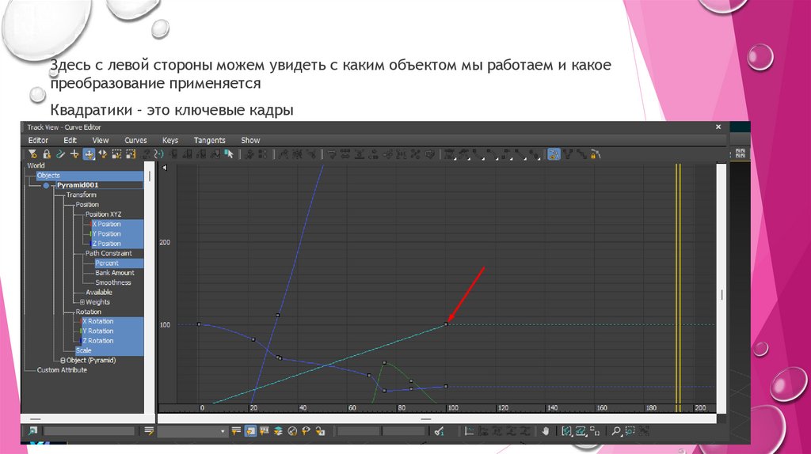Click the key value input field
811x454 pixels.
[403, 431]
